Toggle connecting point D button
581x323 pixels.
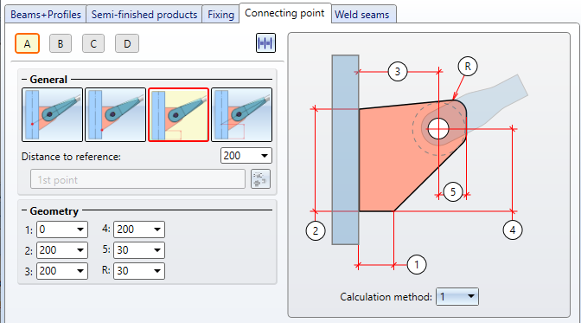coord(127,43)
